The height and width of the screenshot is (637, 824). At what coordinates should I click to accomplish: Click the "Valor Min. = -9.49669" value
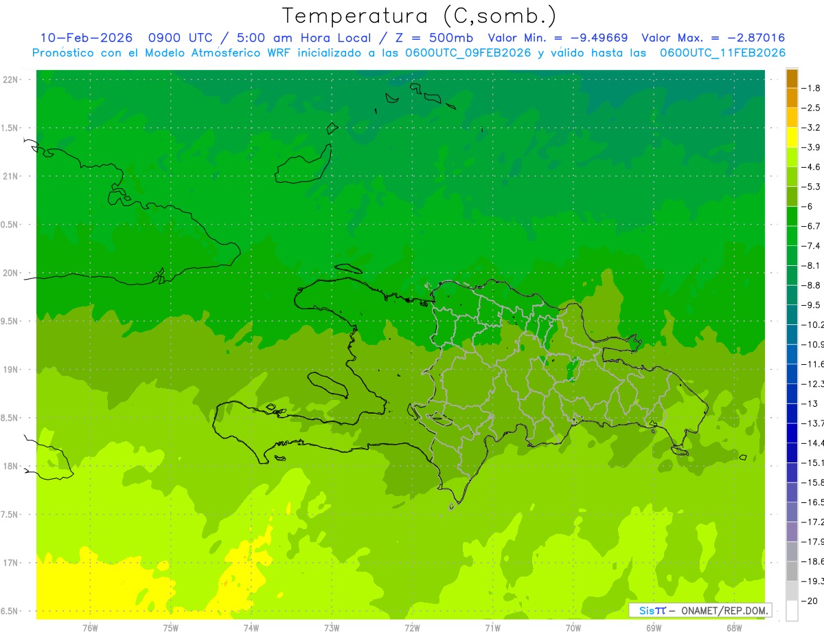click(x=557, y=38)
